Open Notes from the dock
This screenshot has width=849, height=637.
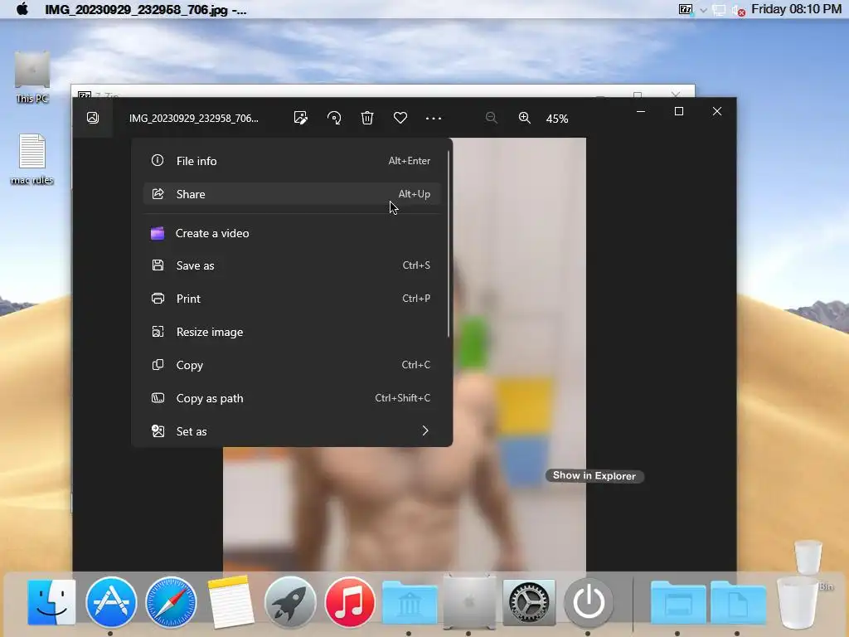point(230,602)
